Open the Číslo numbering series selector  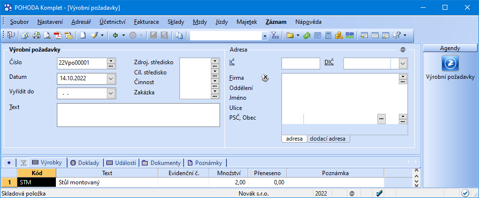click(x=111, y=63)
